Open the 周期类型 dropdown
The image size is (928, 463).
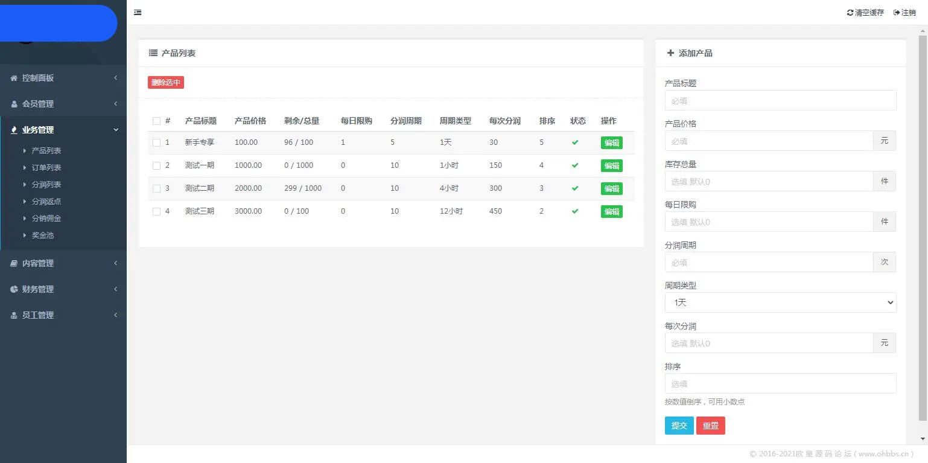[780, 302]
